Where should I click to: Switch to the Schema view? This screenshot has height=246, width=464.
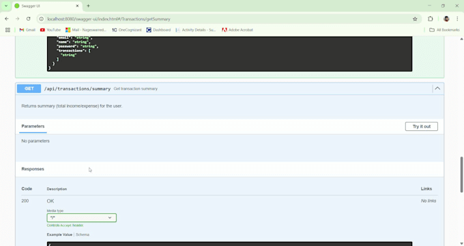[x=83, y=234]
